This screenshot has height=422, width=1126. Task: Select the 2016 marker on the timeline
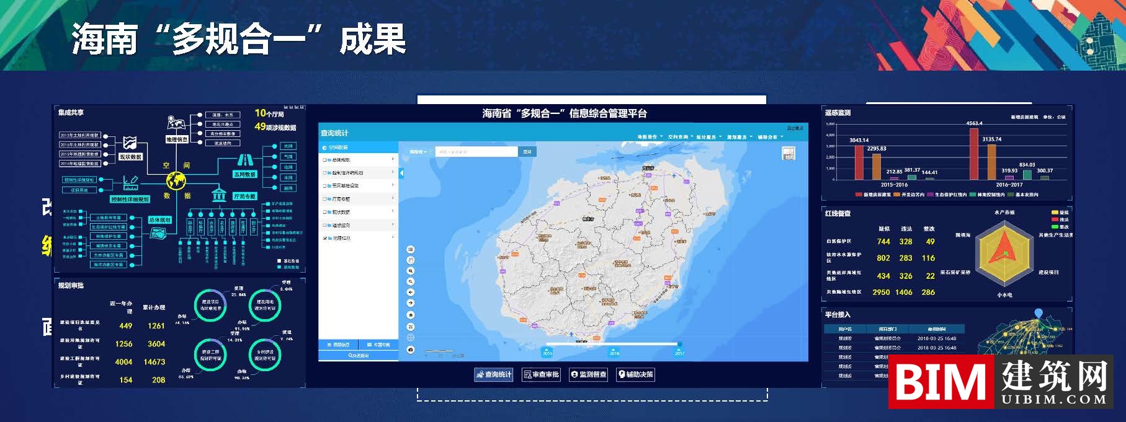614,351
